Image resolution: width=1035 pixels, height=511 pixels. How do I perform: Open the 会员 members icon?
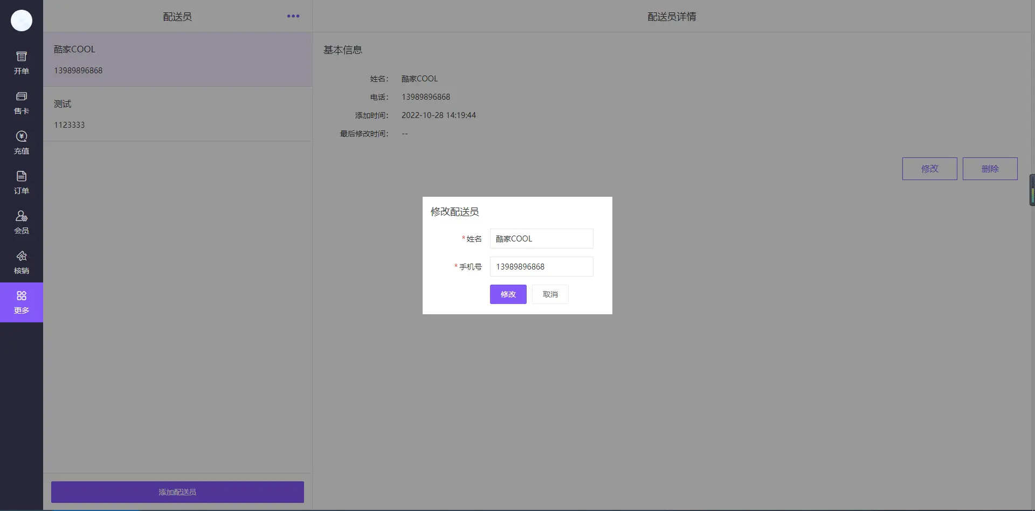coord(22,222)
